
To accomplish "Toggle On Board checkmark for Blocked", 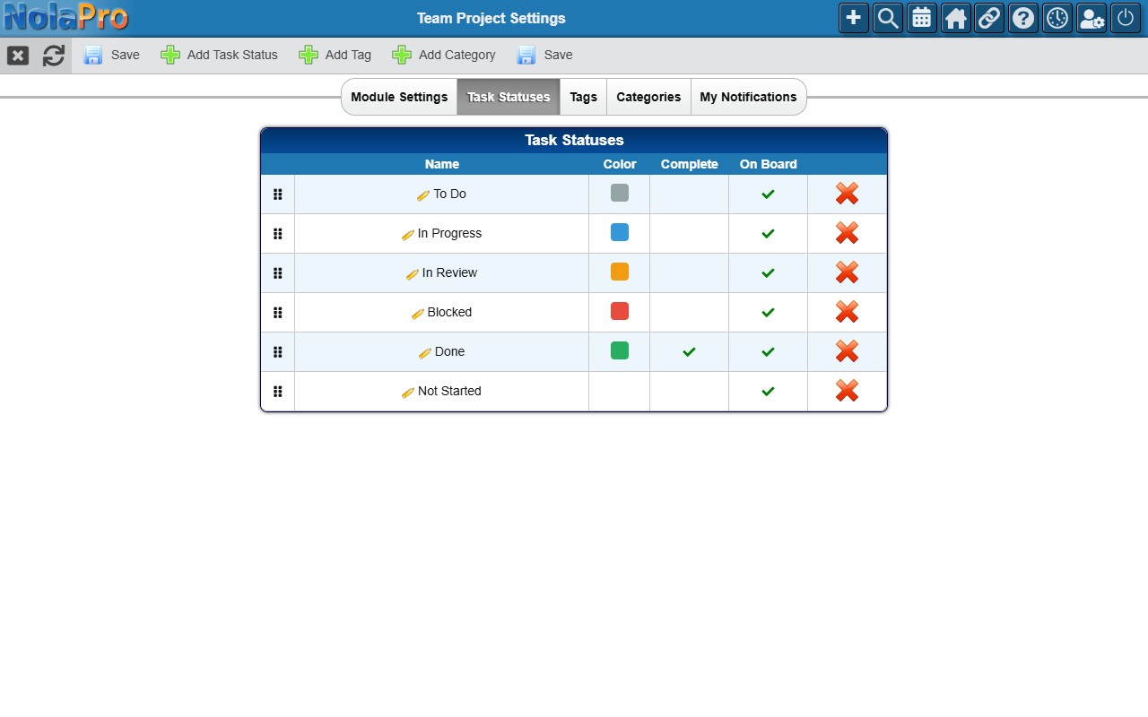I will coord(768,313).
